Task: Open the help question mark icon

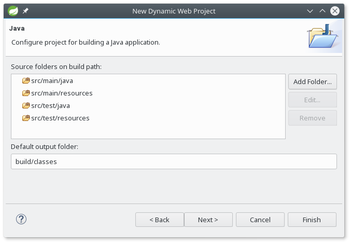Action: click(21, 219)
